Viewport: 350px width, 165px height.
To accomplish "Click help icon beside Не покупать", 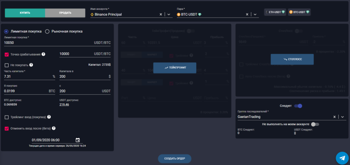I will 31,65.
